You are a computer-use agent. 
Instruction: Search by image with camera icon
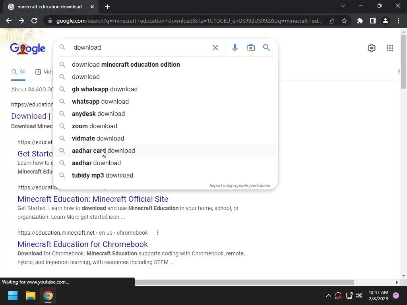coord(250,48)
